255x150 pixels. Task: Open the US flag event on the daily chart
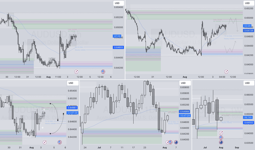(170, 142)
